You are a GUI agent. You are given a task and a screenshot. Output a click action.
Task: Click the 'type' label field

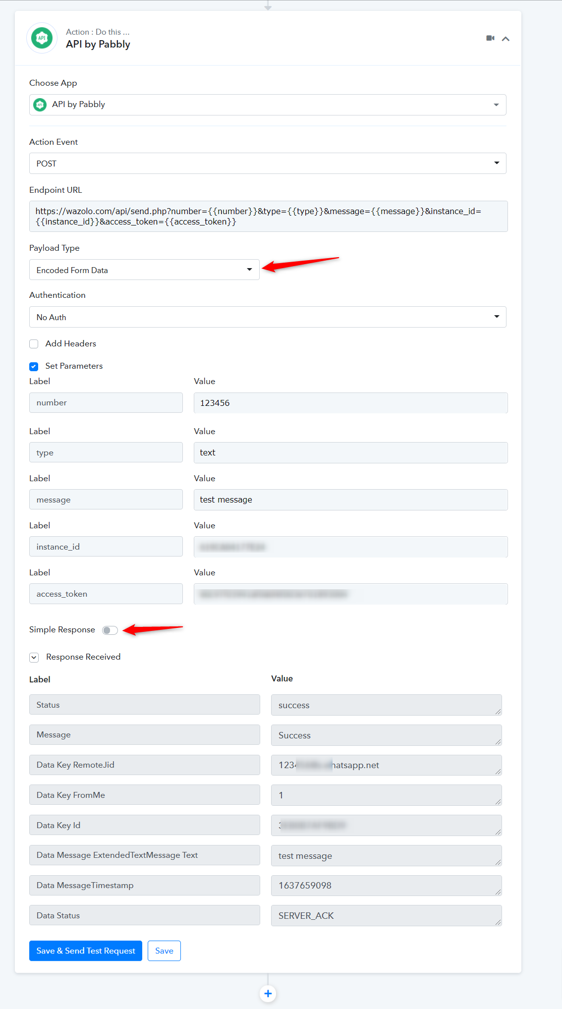pos(106,452)
